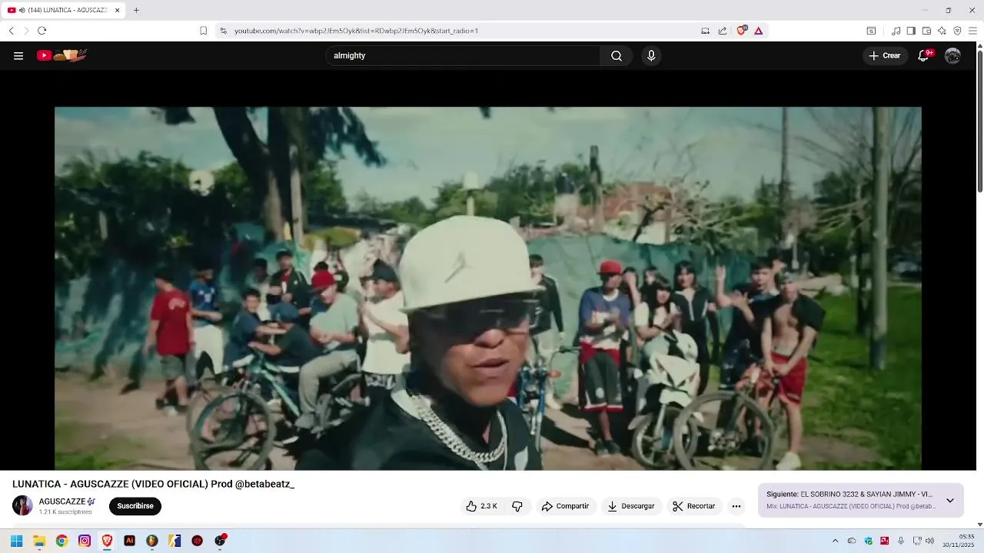Click the address bar URL
Screen dimensions: 984x553
click(x=356, y=31)
